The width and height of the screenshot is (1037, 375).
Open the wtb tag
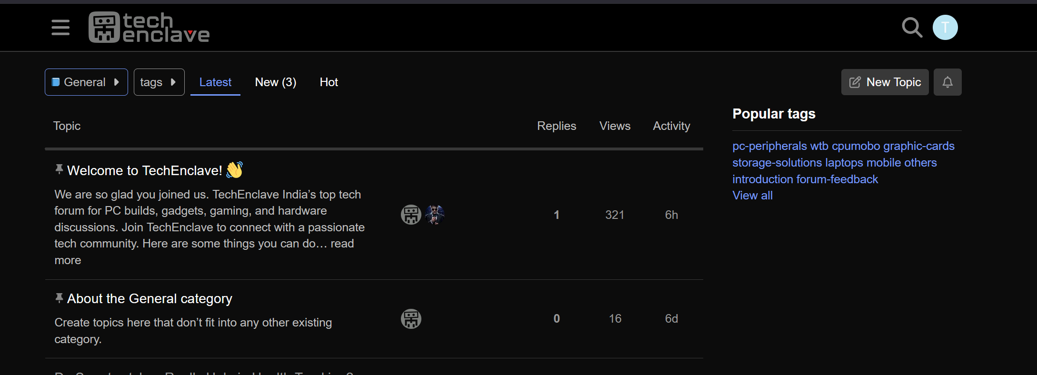pos(819,146)
